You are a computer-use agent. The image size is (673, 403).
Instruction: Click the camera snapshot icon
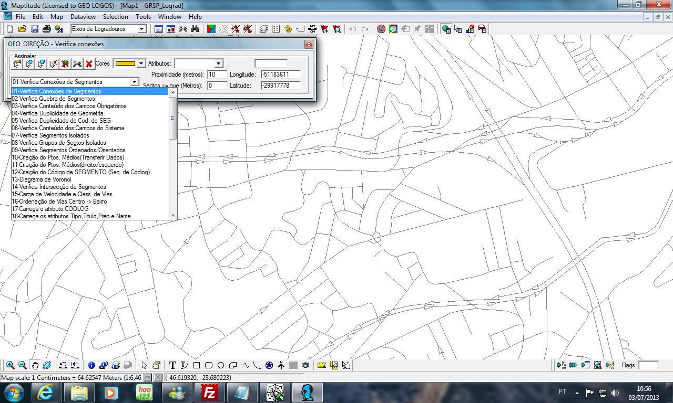tap(305, 365)
